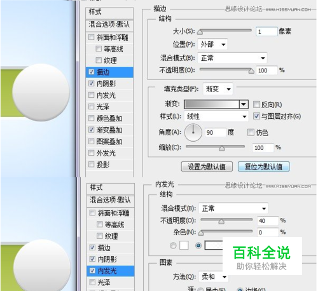318x291 pixels.
Task: Enable 等高线 checkbox in the Stroke dialog
Action: coord(99,49)
